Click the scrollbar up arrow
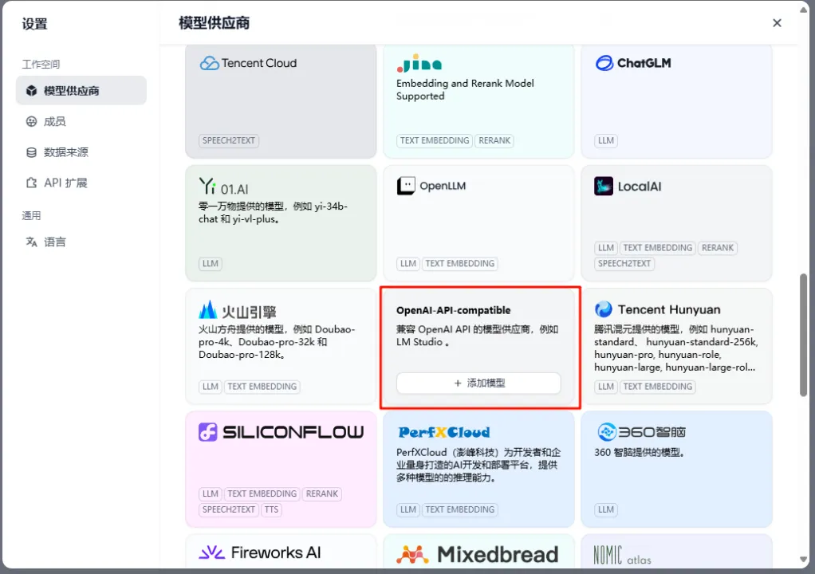Image resolution: width=815 pixels, height=574 pixels. coord(804,10)
